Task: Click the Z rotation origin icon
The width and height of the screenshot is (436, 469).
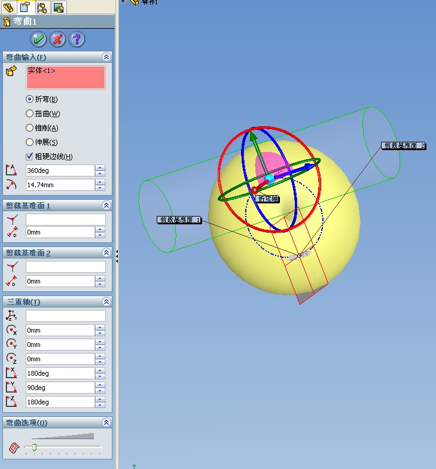Action: point(12,358)
